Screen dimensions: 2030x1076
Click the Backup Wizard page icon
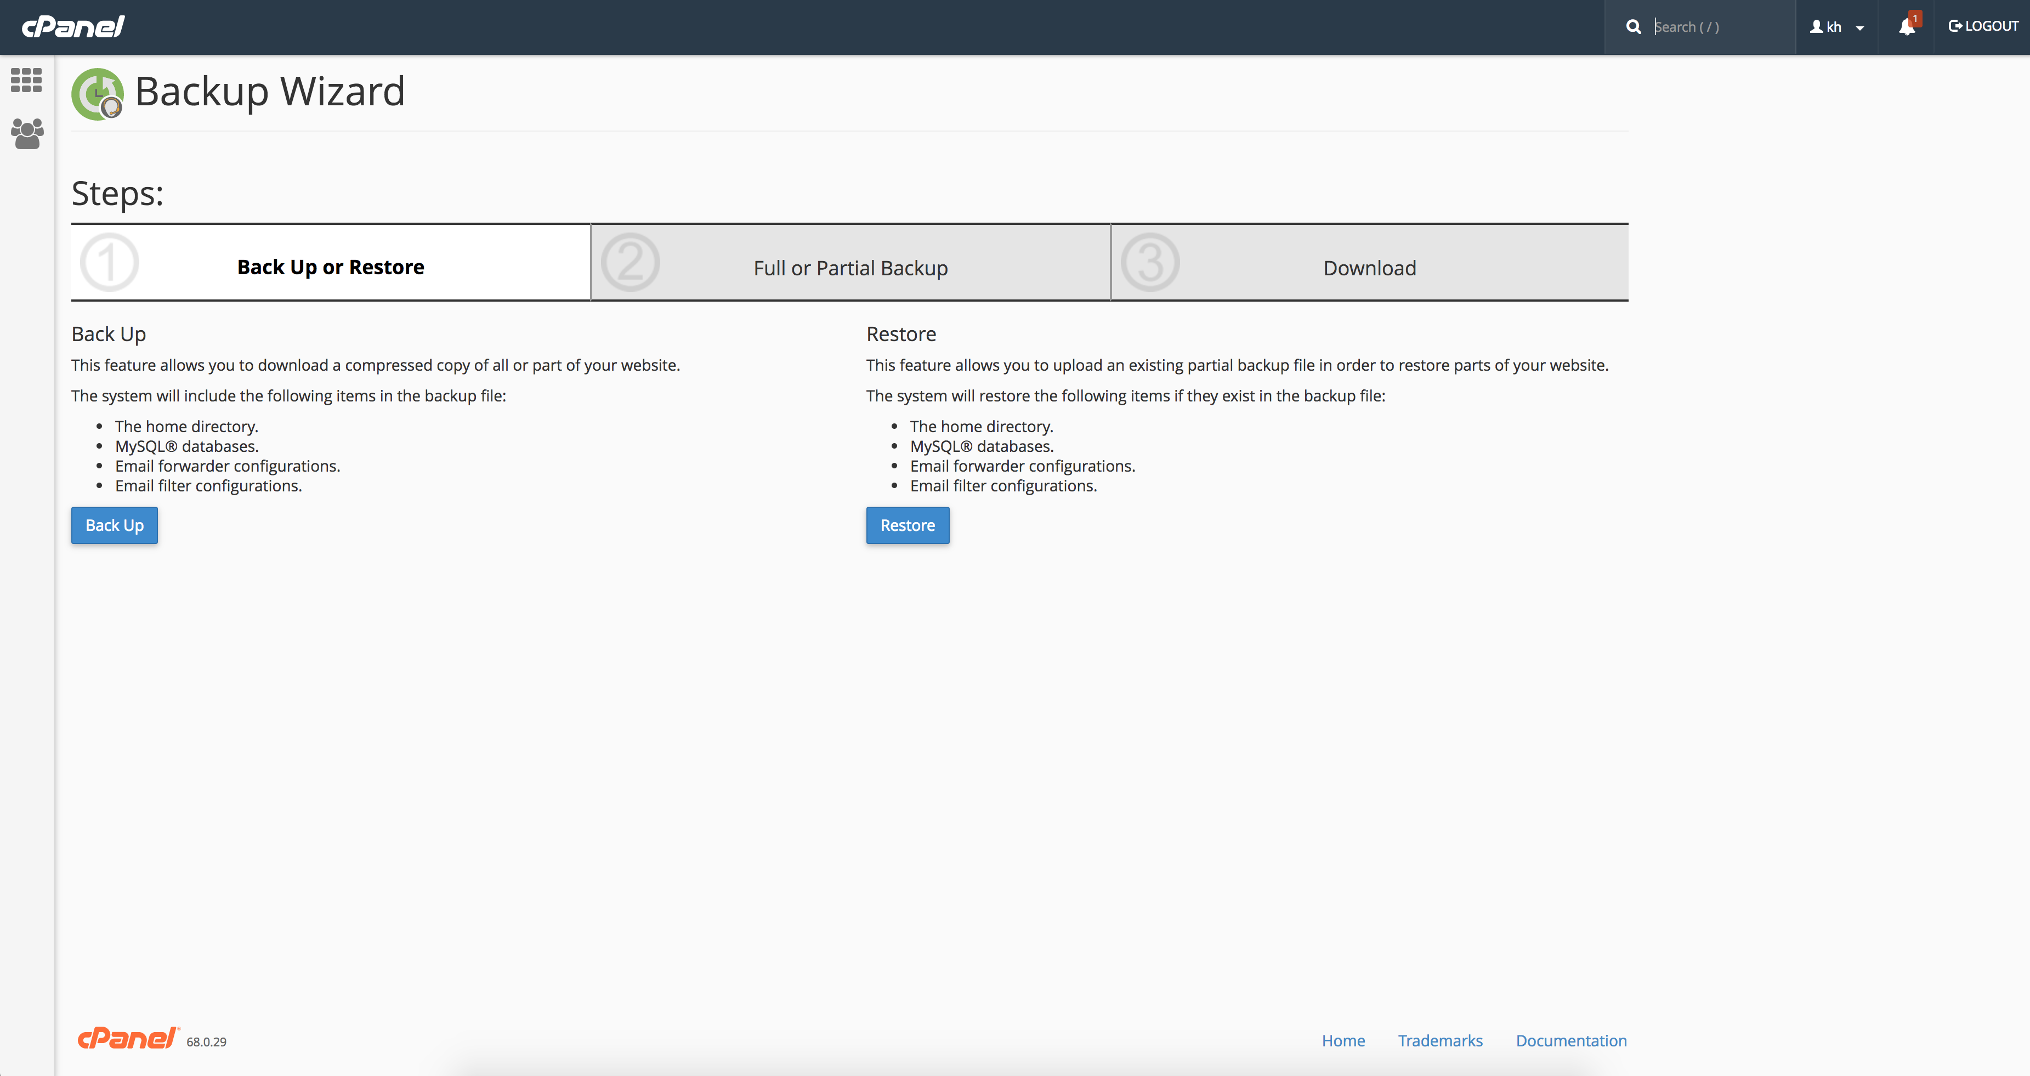[98, 94]
